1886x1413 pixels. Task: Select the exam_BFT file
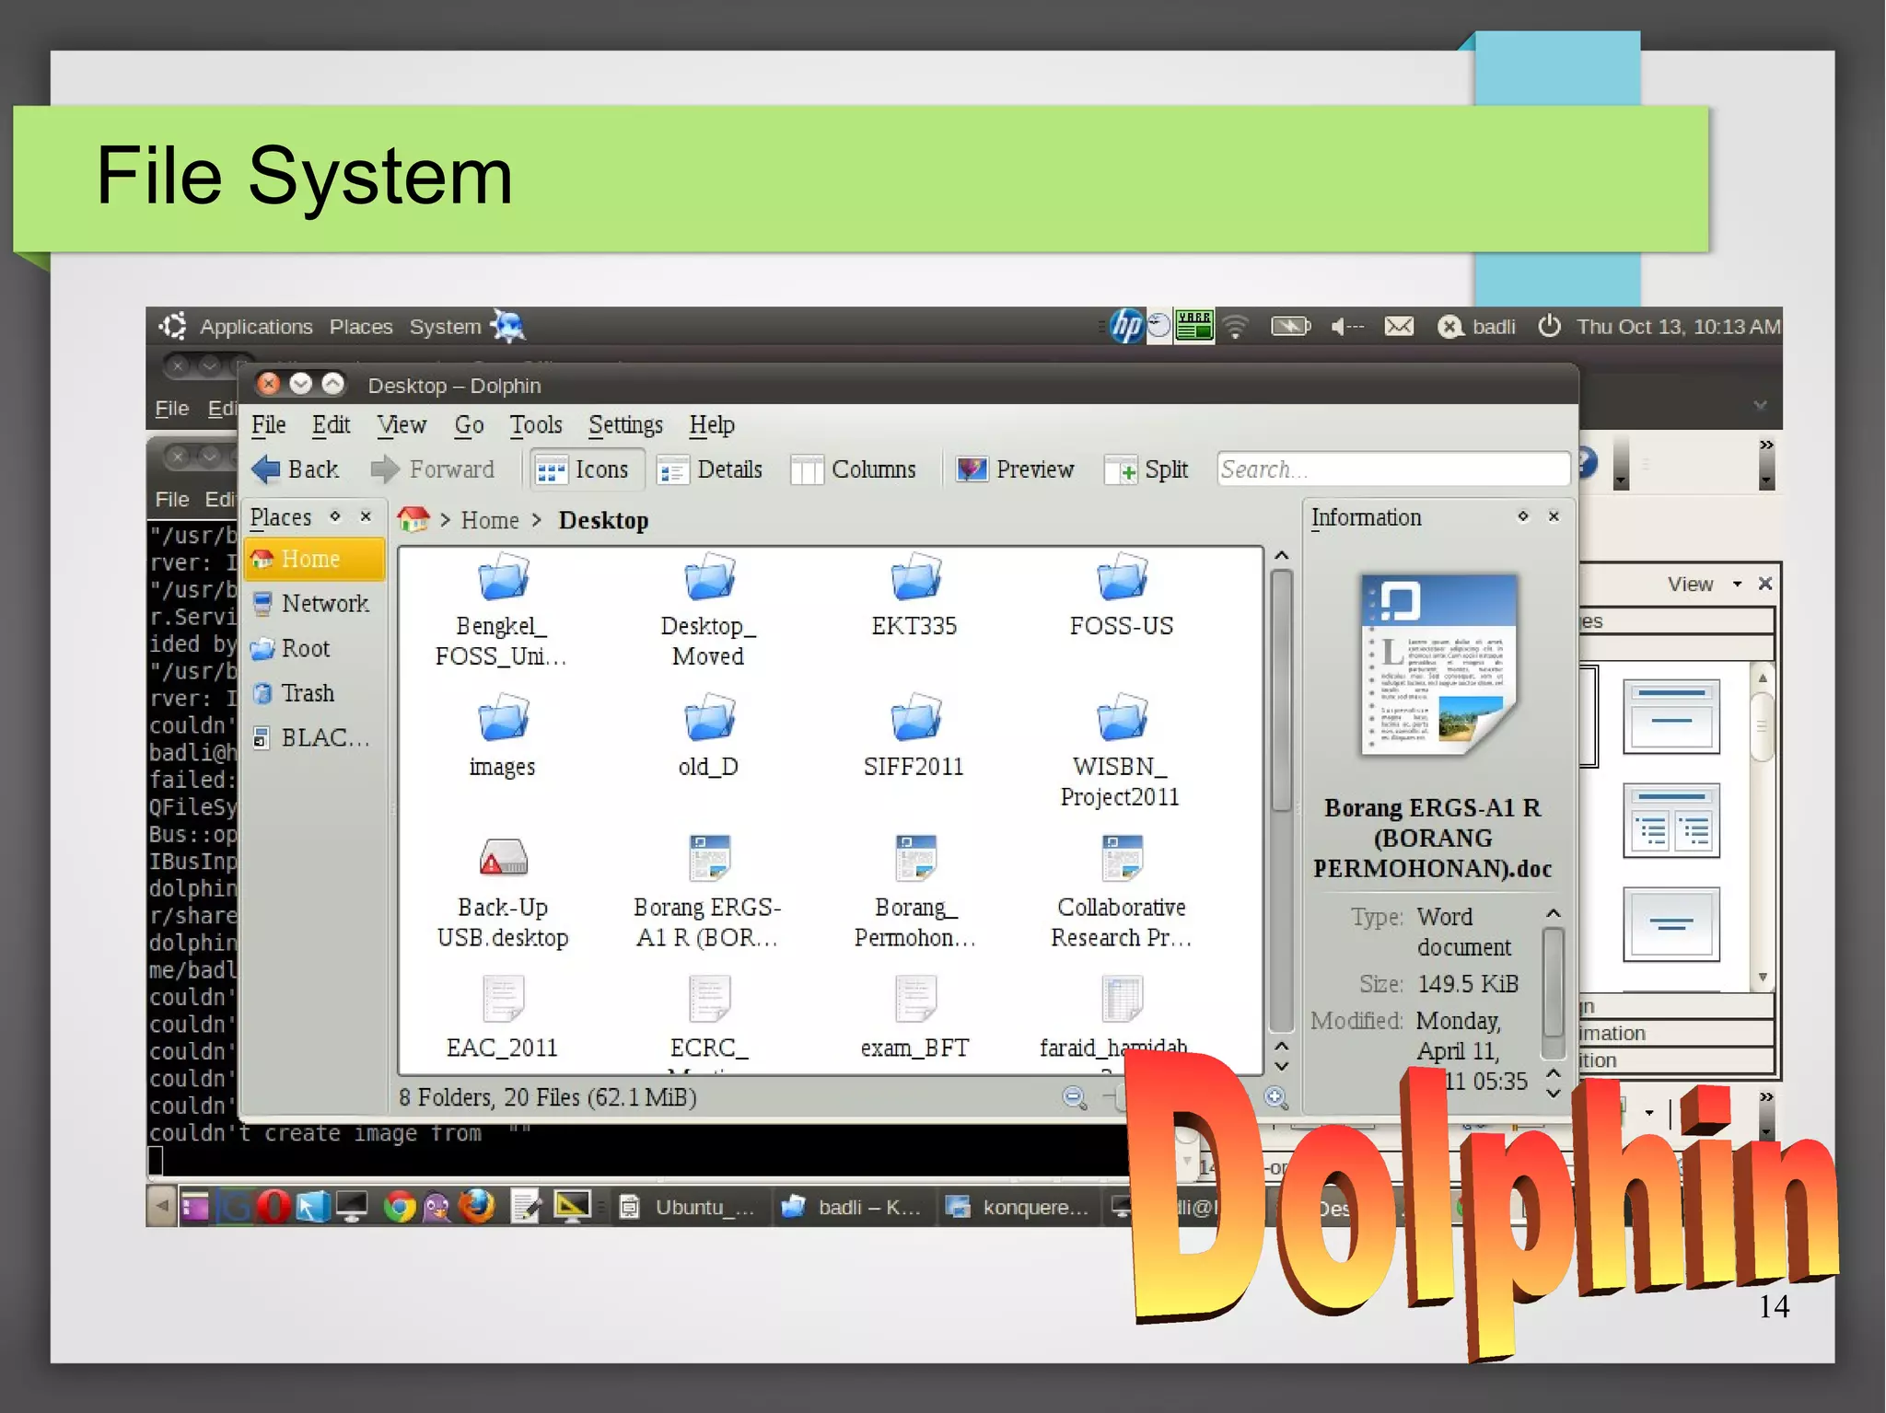click(914, 1018)
